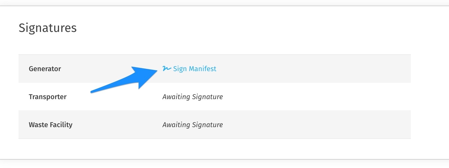Viewport: 449px width, 168px height.
Task: Click the Signatures section heading
Action: tap(47, 28)
